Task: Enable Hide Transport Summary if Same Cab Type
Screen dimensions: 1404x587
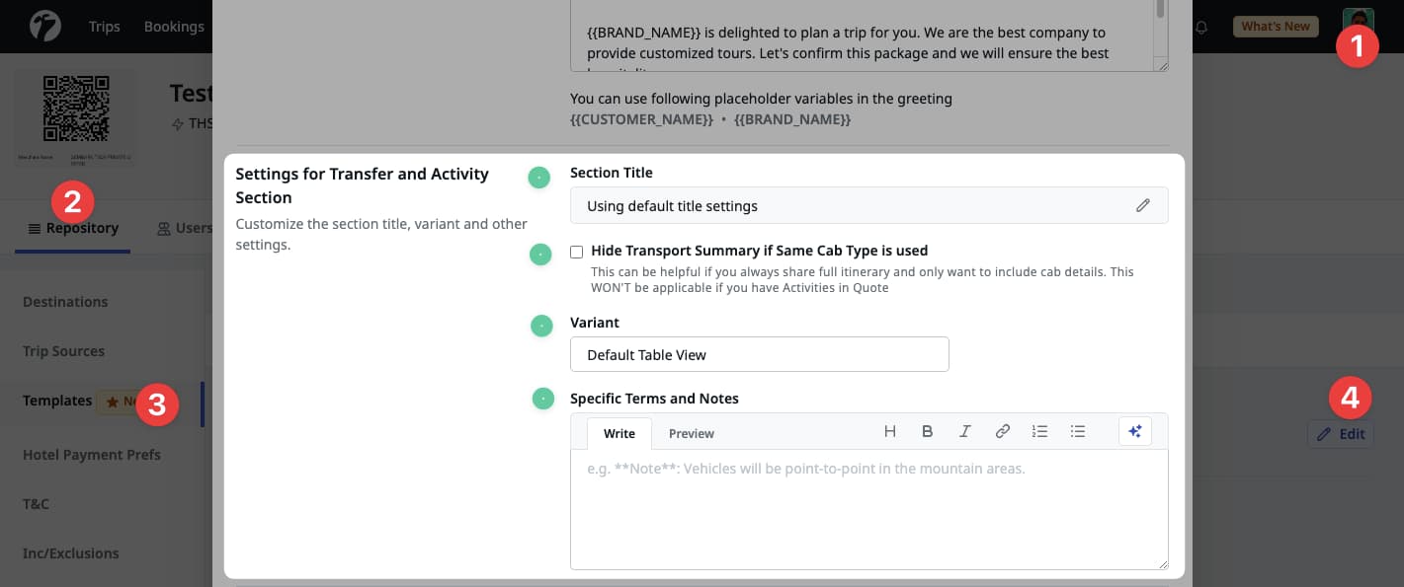Action: pyautogui.click(x=577, y=252)
